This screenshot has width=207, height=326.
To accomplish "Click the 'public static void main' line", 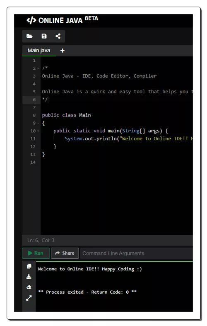I will tap(111, 131).
